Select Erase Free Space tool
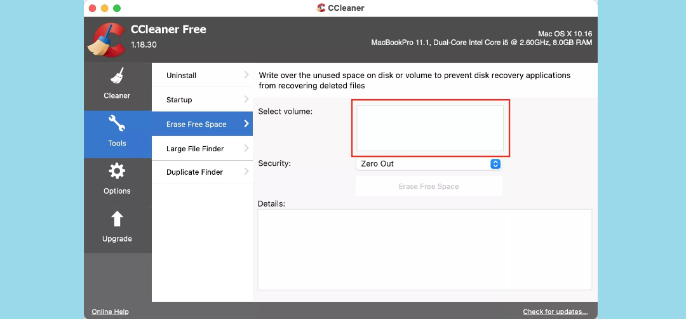Screen dimensions: 686x319 [x=202, y=125]
